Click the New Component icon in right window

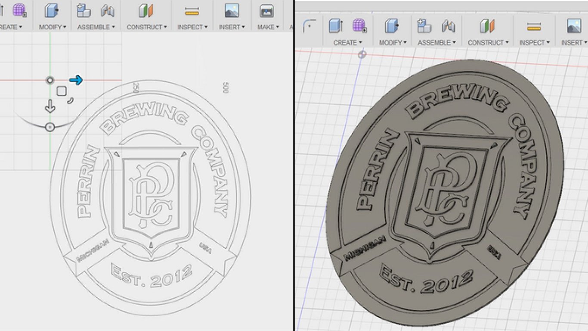pyautogui.click(x=424, y=26)
